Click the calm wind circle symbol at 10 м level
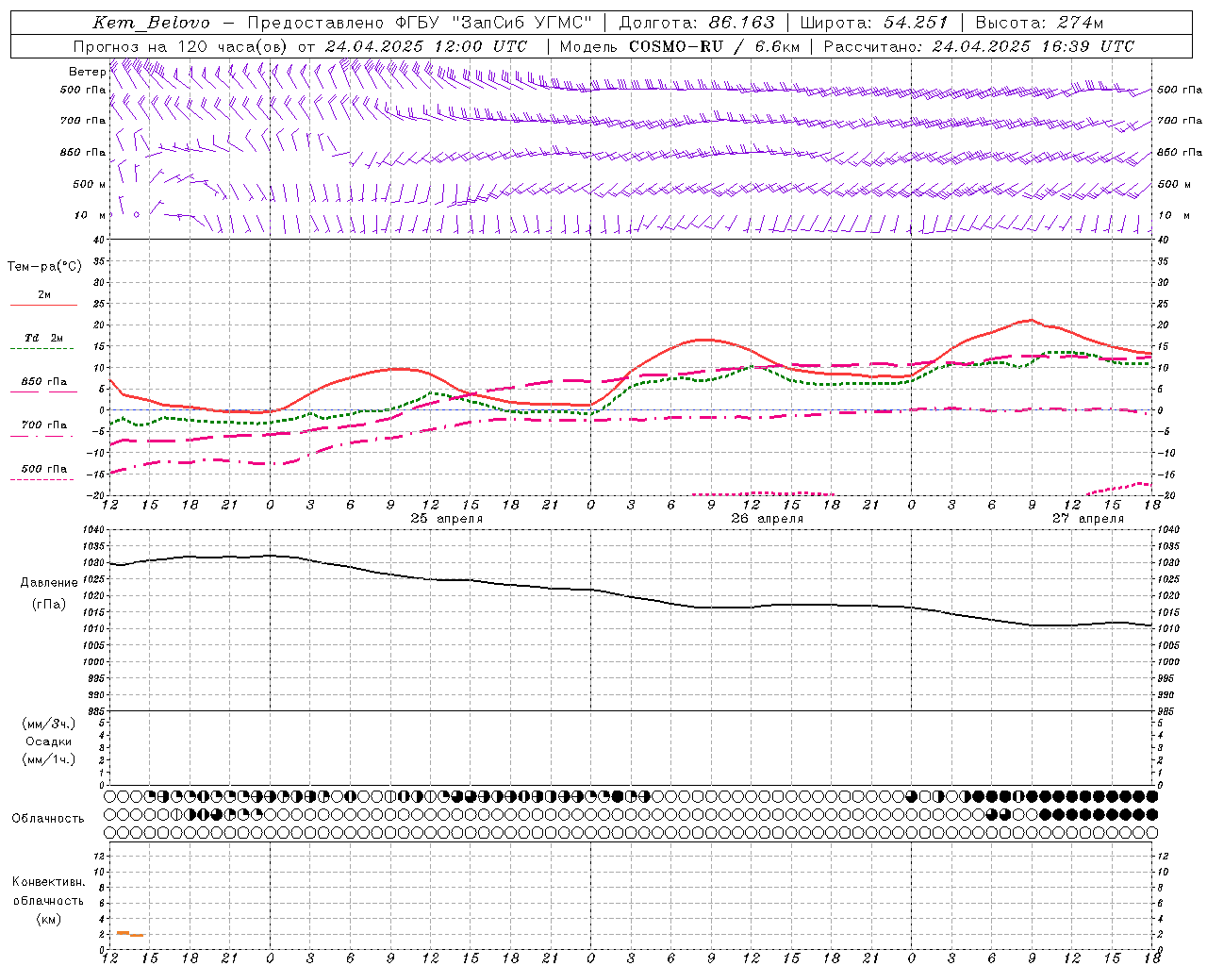1207x966 pixels. tap(137, 214)
